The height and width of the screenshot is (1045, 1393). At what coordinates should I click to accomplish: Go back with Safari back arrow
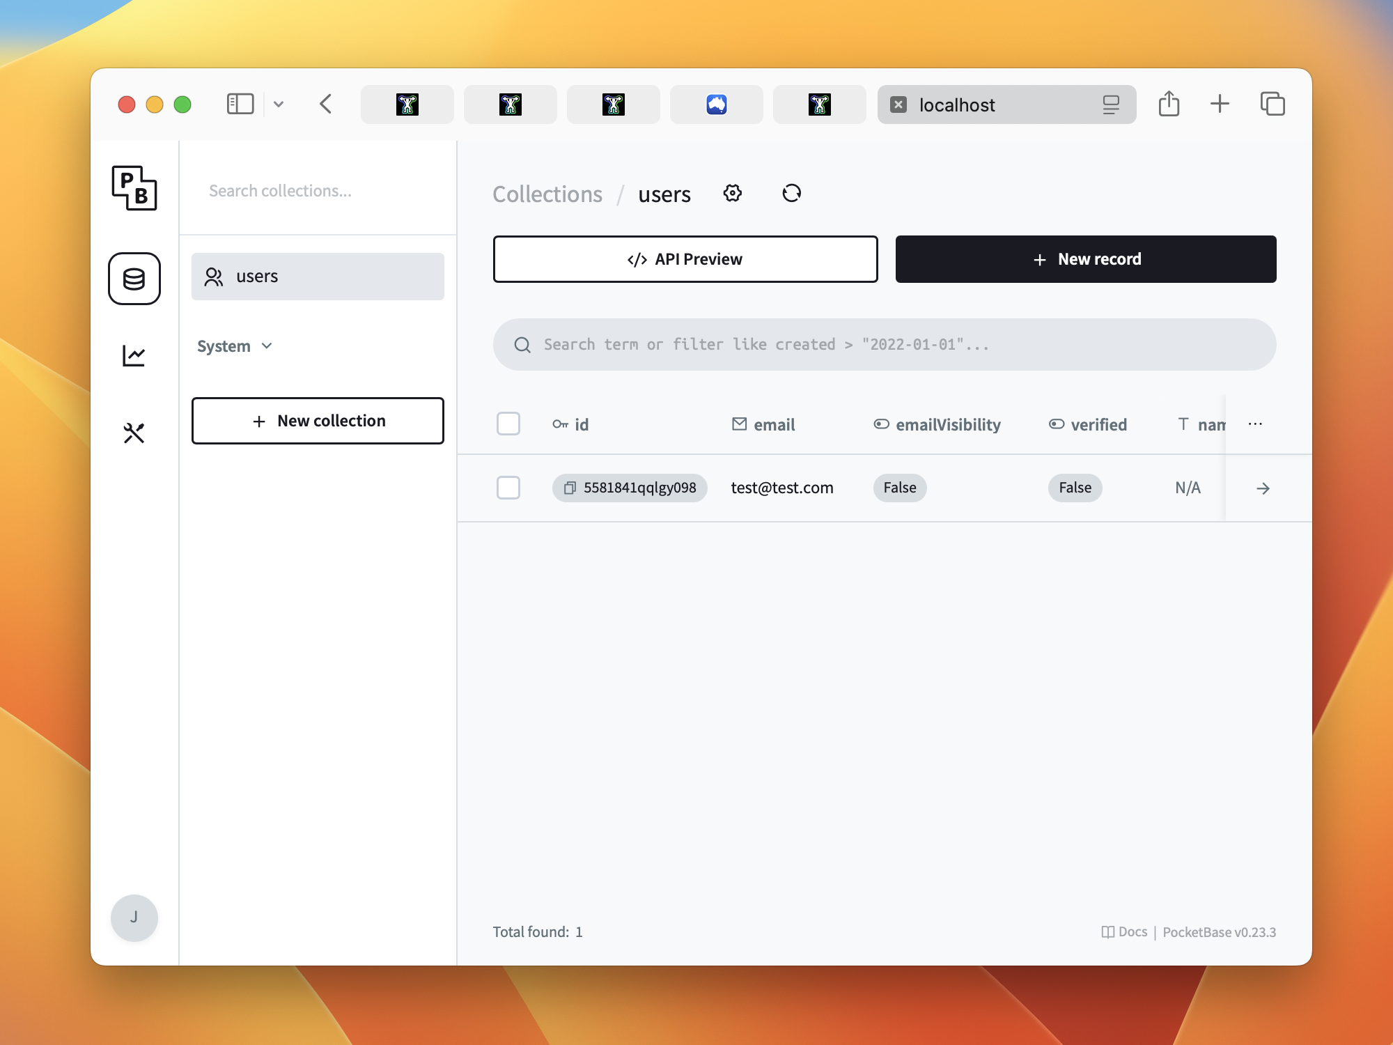pos(326,104)
